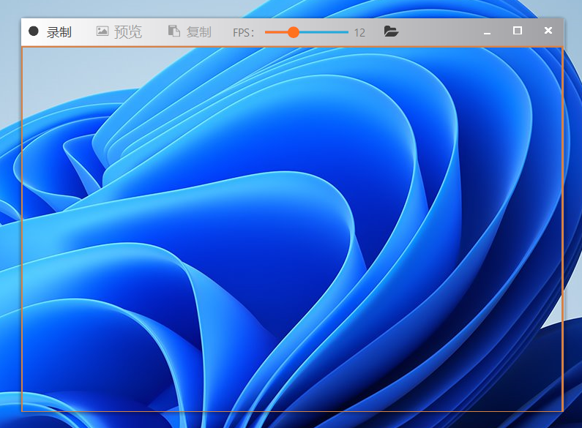Screen dimensions: 582x428
Task: Click the orange FPS slider handle
Action: click(294, 32)
